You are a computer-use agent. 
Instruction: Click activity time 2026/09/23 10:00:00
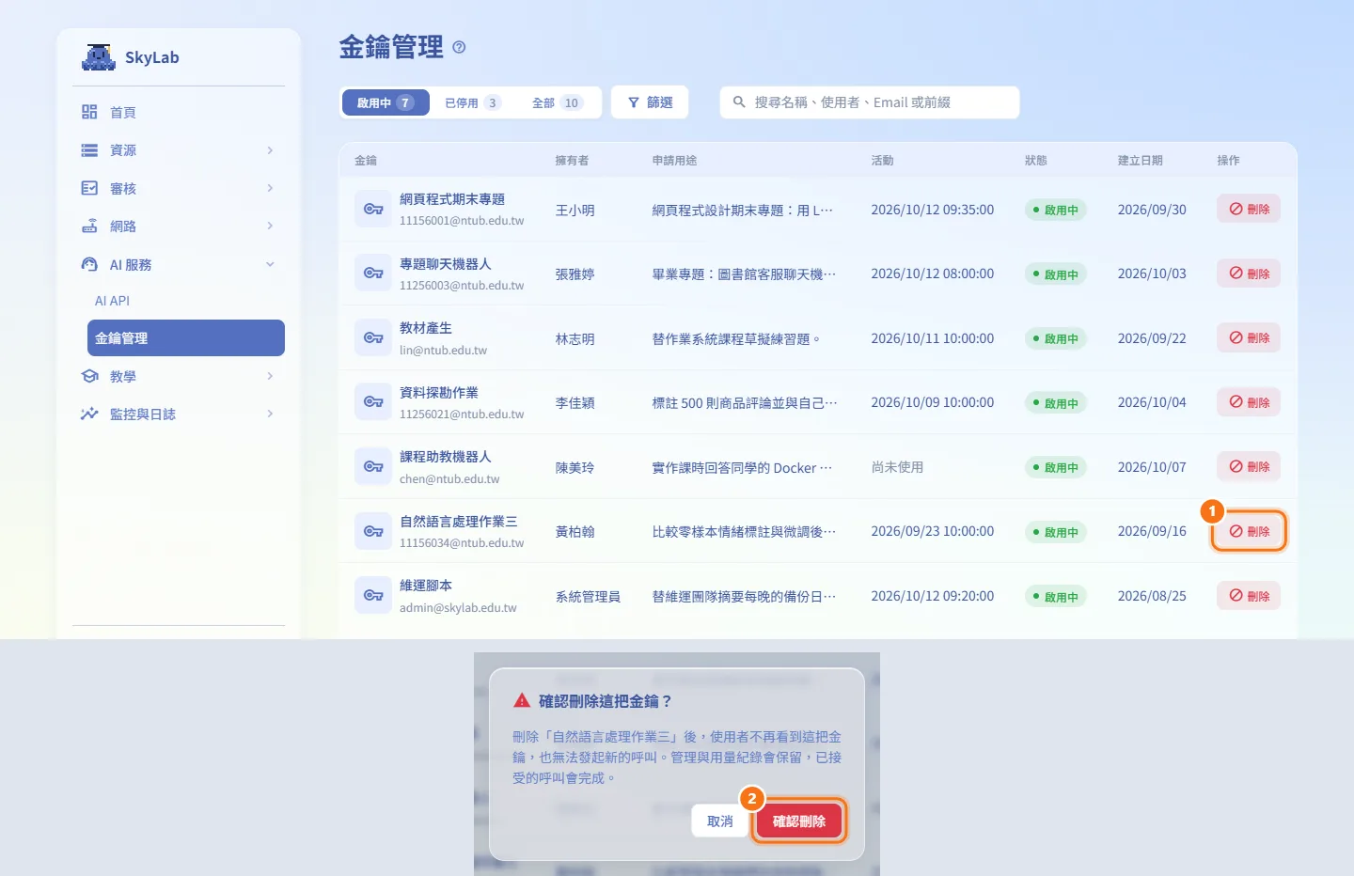932,531
